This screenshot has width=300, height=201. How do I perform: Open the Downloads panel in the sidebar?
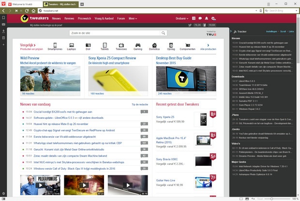(3, 31)
